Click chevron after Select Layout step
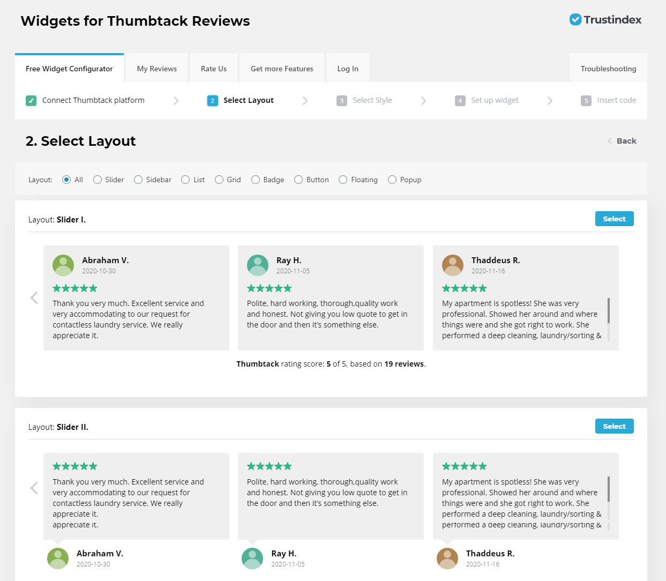 click(x=305, y=101)
